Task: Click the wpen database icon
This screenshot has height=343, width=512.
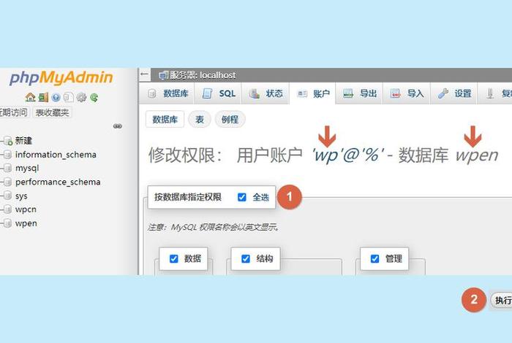Action: pos(8,223)
